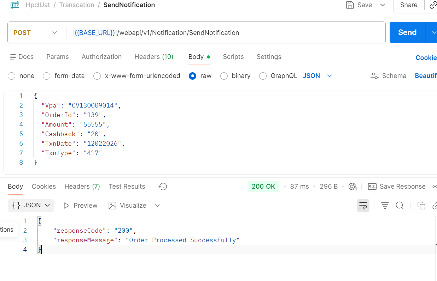Select the GraphQL radio option
This screenshot has width=437, height=281.
263,76
